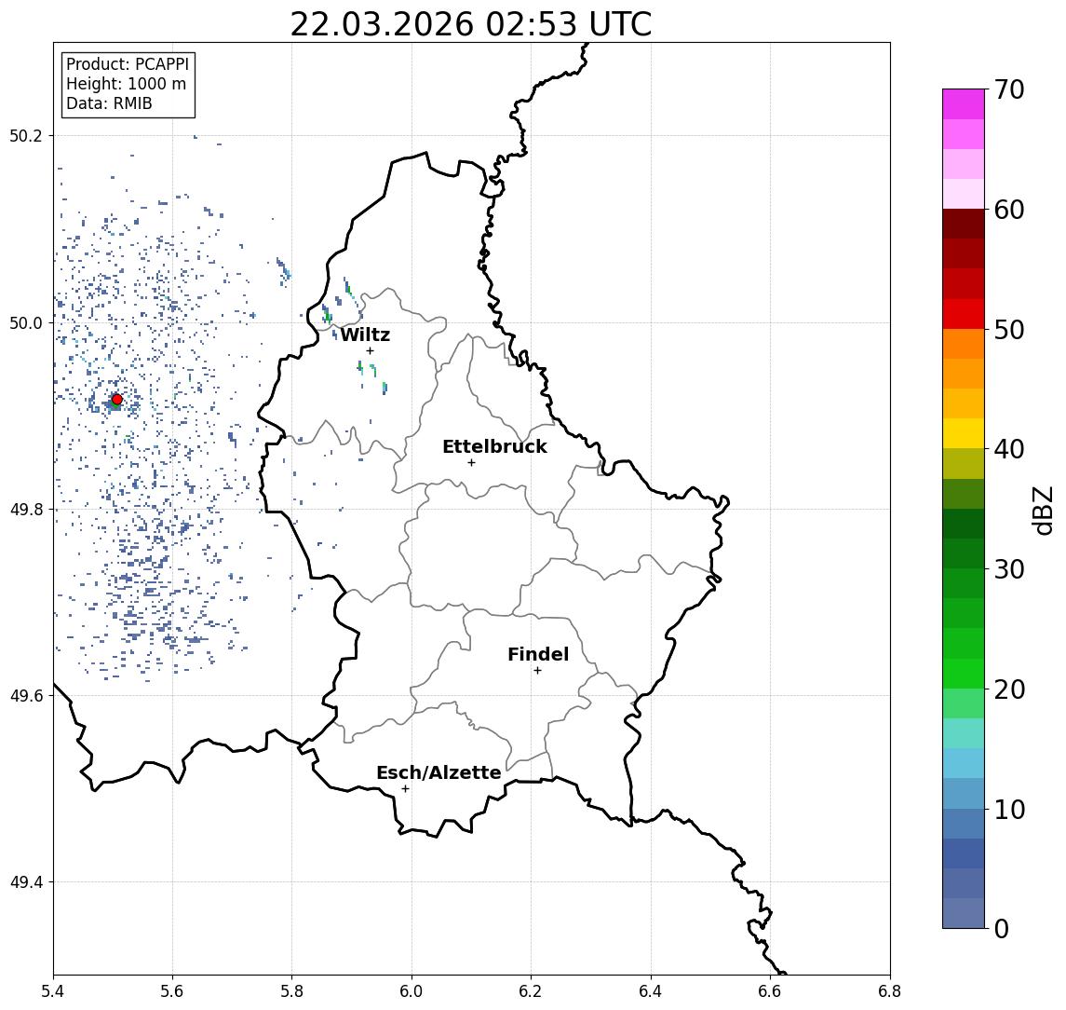Click the 'Data: RMIB' legend line

click(109, 103)
